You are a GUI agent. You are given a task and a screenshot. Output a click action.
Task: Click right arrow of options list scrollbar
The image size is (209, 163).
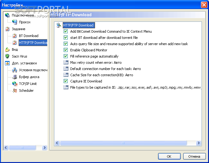[x=199, y=143]
